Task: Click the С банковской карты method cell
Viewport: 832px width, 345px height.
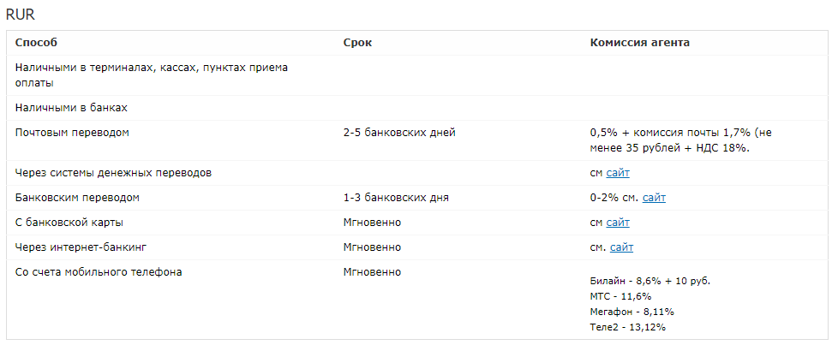Action: [69, 223]
